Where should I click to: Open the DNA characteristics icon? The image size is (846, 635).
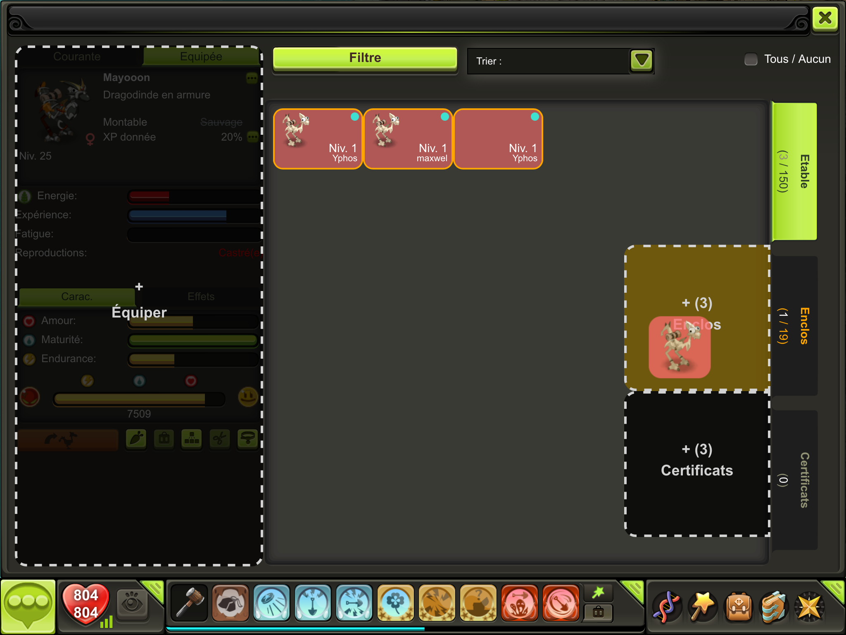(x=666, y=607)
